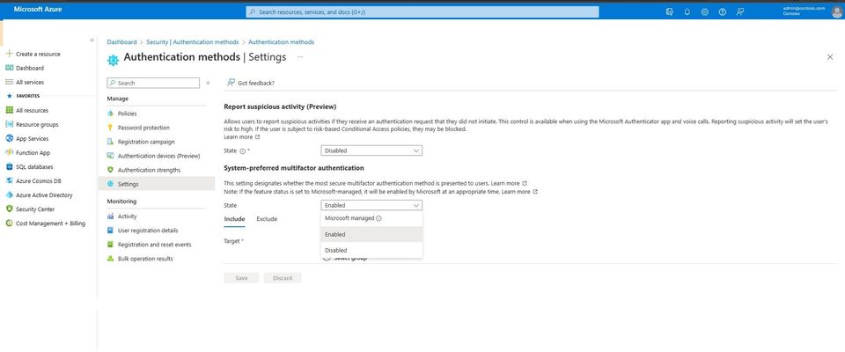Open Cloud Shell icon in top bar
This screenshot has height=352, width=845.
click(669, 11)
